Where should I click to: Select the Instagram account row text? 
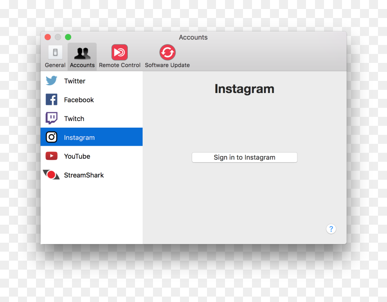point(79,138)
